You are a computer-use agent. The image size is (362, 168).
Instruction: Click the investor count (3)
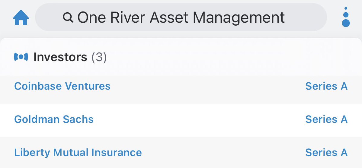[x=99, y=57]
